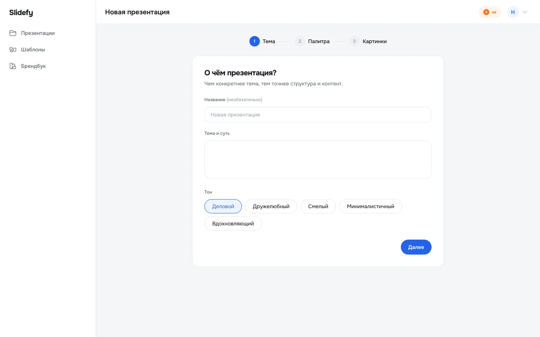Screen dimensions: 540x337
Task: Focus the Название input field
Action: click(x=318, y=115)
